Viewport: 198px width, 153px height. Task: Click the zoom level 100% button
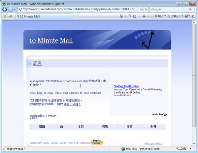[x=181, y=149]
